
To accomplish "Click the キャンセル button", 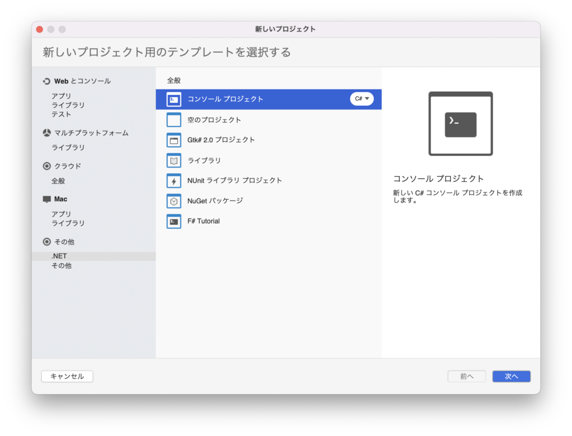I will click(x=67, y=377).
